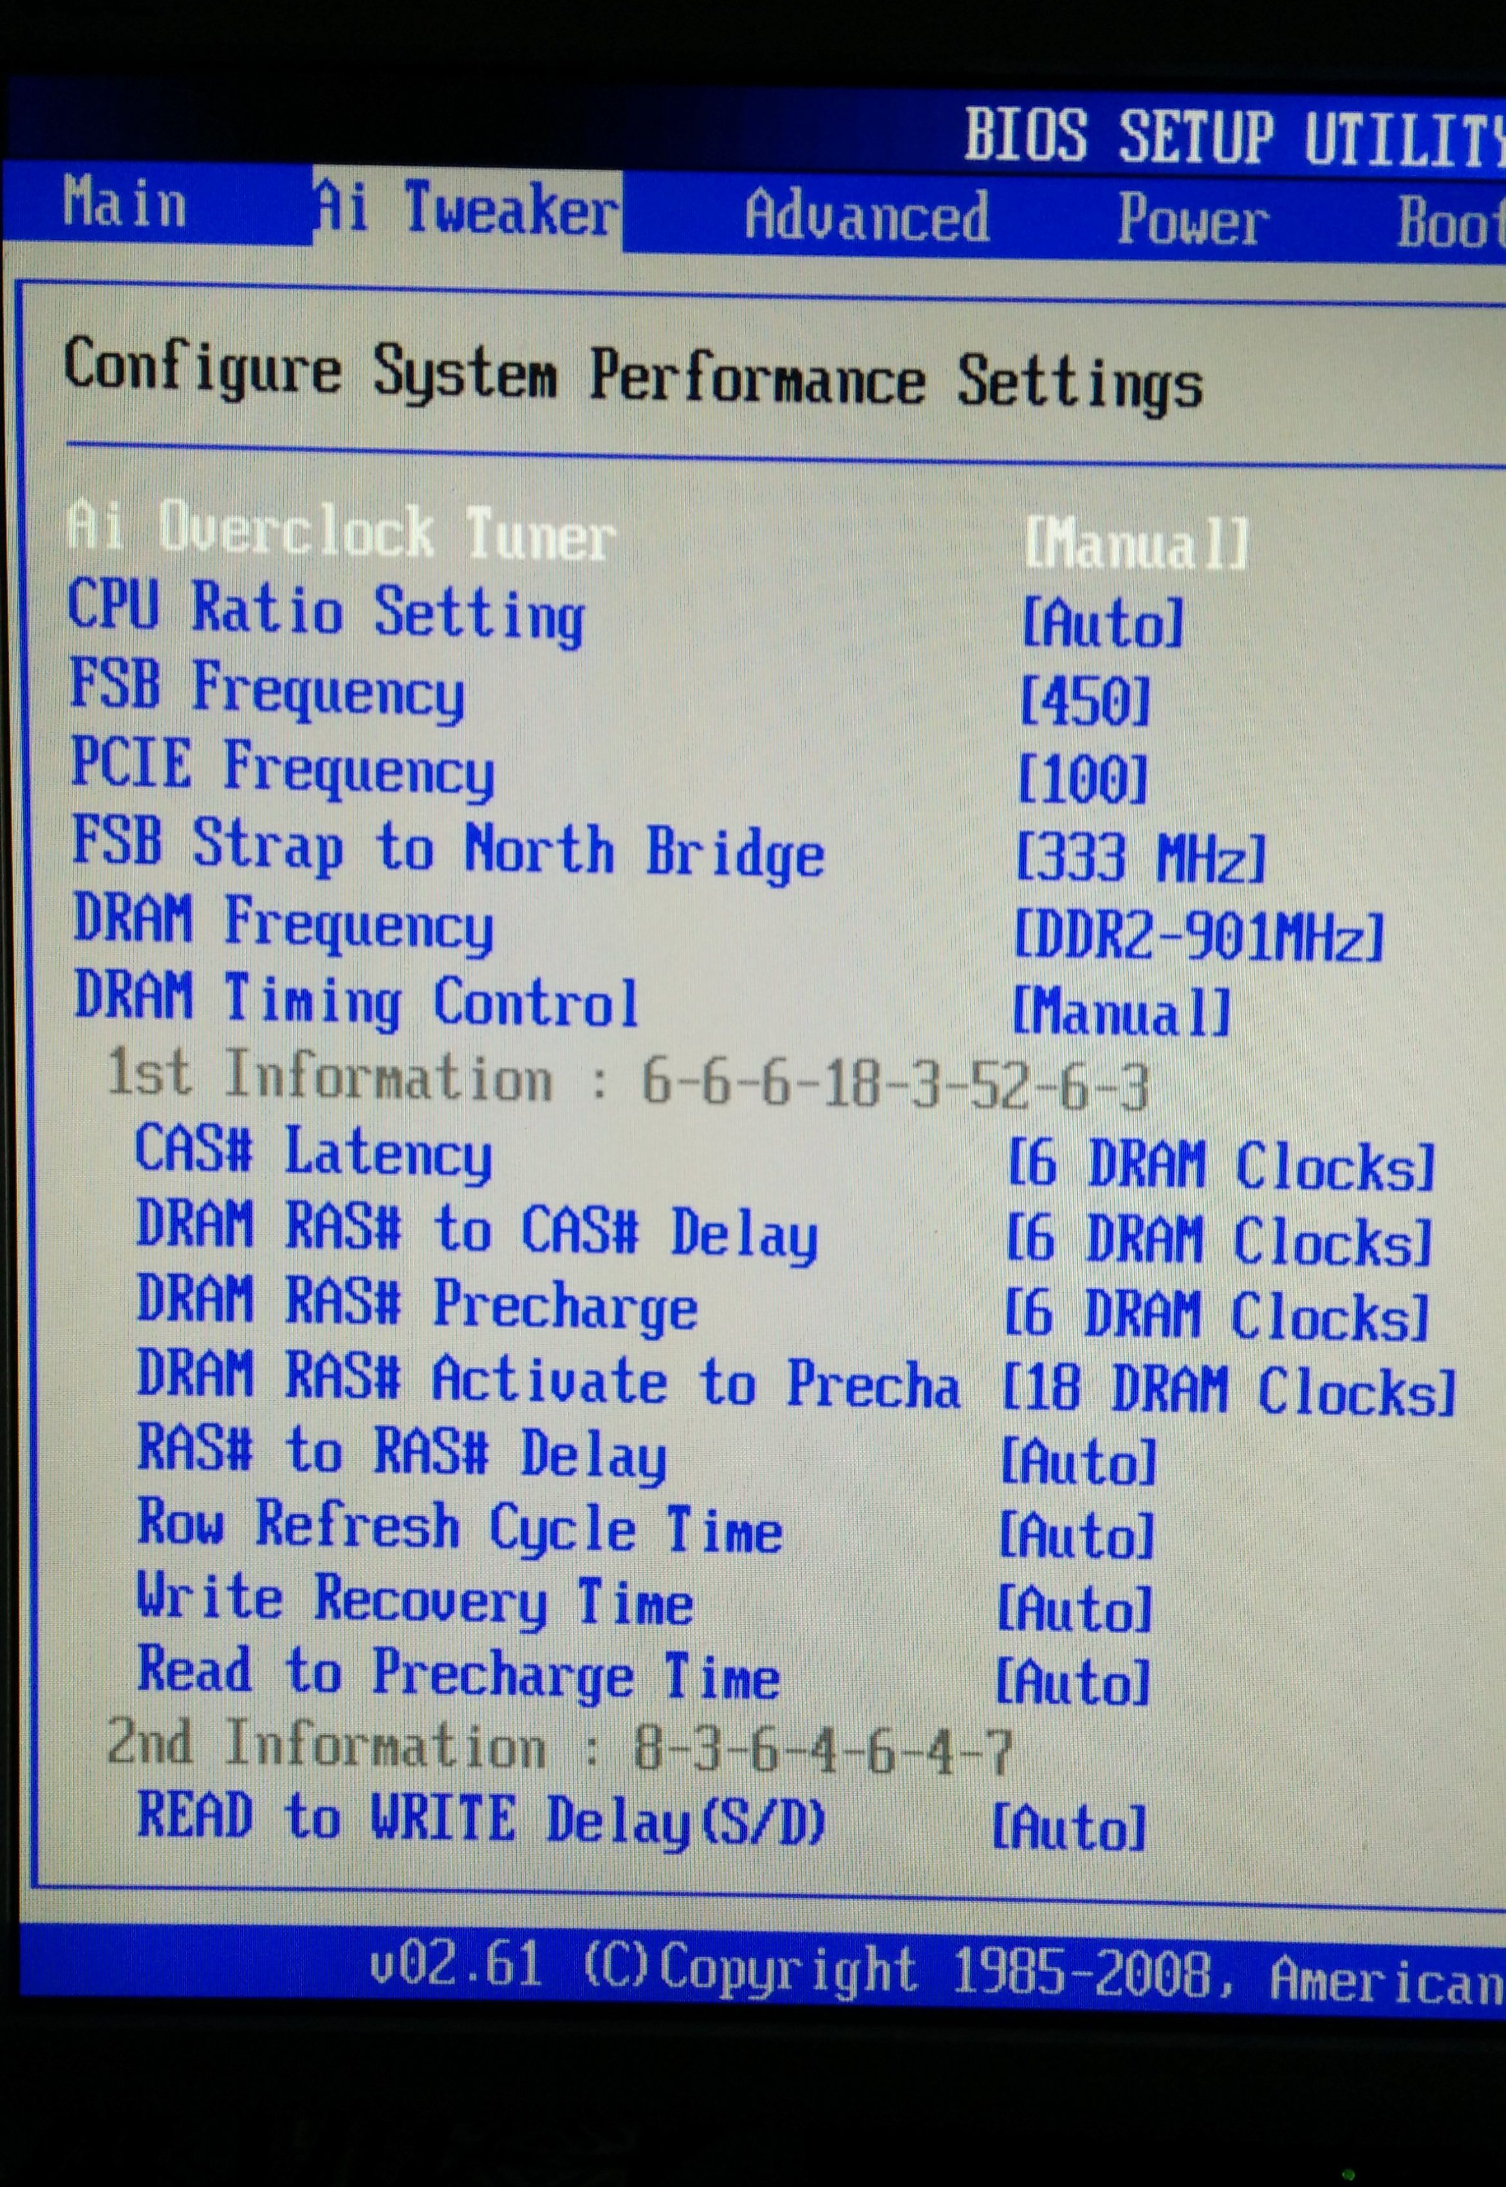Select DRAM RAS# to CAS# Delay value
The image size is (1506, 2187).
click(1219, 1240)
